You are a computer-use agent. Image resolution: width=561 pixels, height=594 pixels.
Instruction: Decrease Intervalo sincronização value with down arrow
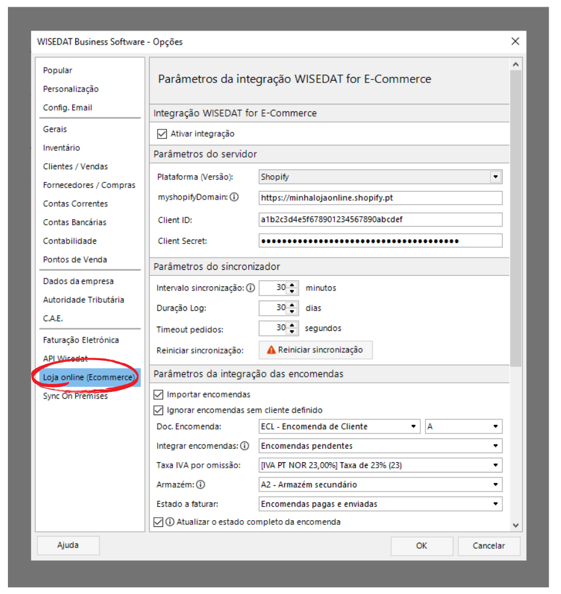[291, 292]
